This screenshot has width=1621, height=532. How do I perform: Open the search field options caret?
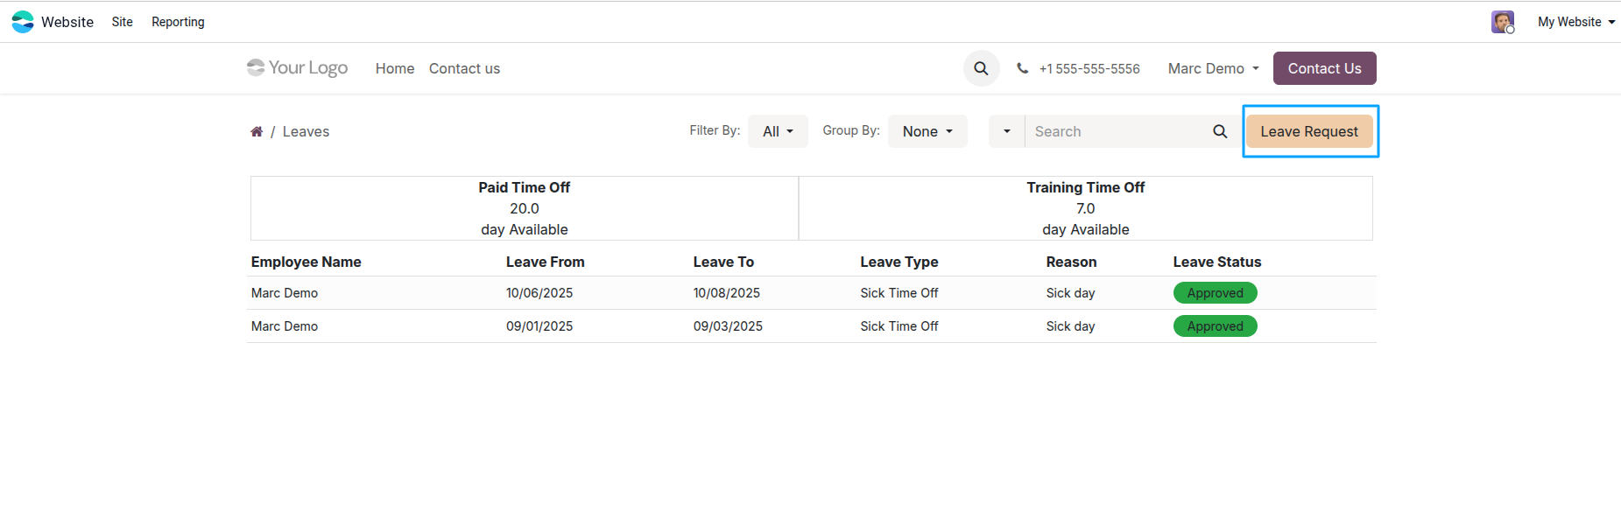click(x=1007, y=131)
